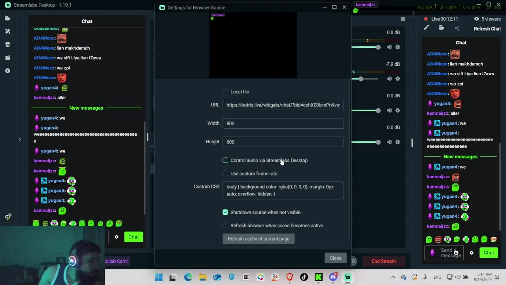The width and height of the screenshot is (506, 285).
Task: Open the emote picker in the message box
Action: (x=456, y=253)
